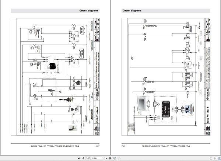Click the display screen image on right diagram
This screenshot has width=221, height=161.
pos(142,104)
